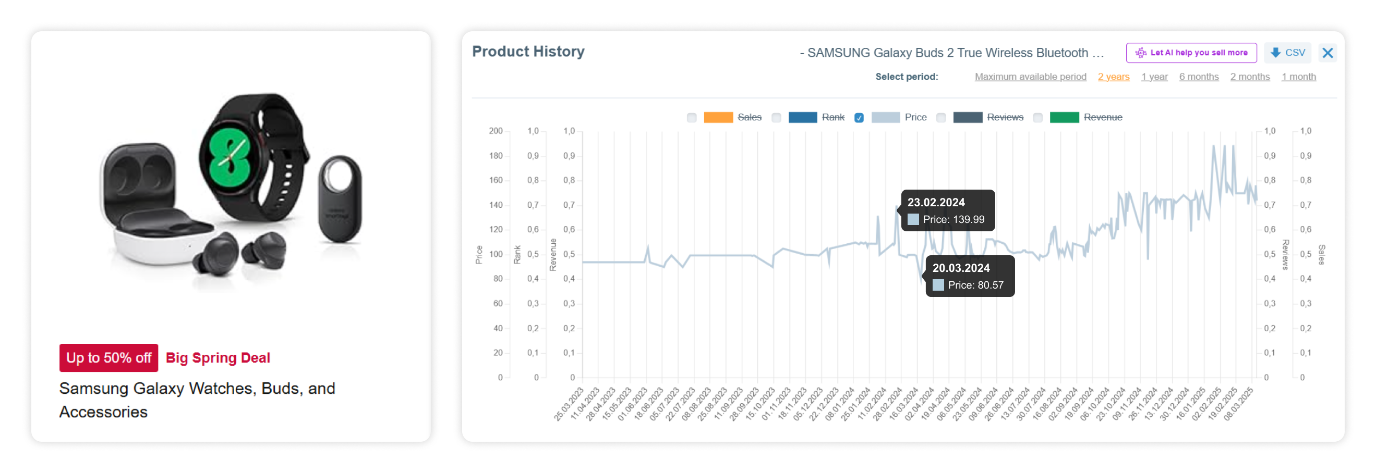Uncheck the Price checkbox
1376x473 pixels.
[859, 117]
